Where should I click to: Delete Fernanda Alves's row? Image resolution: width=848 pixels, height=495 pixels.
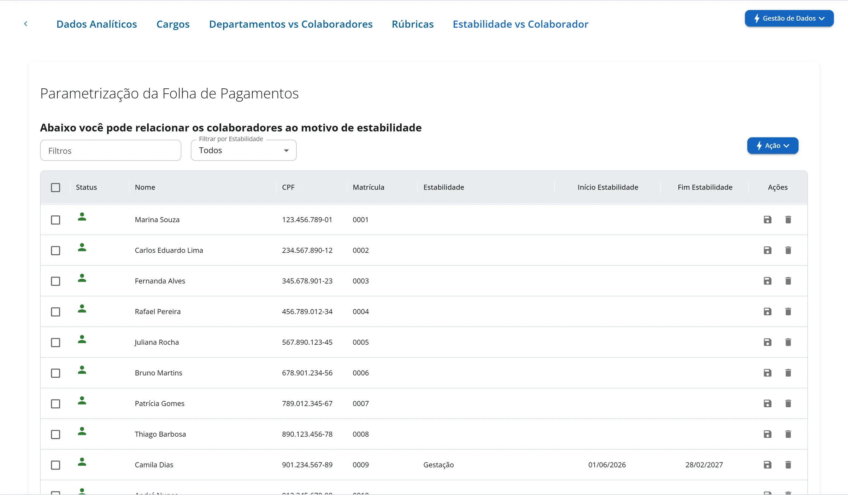pos(788,281)
